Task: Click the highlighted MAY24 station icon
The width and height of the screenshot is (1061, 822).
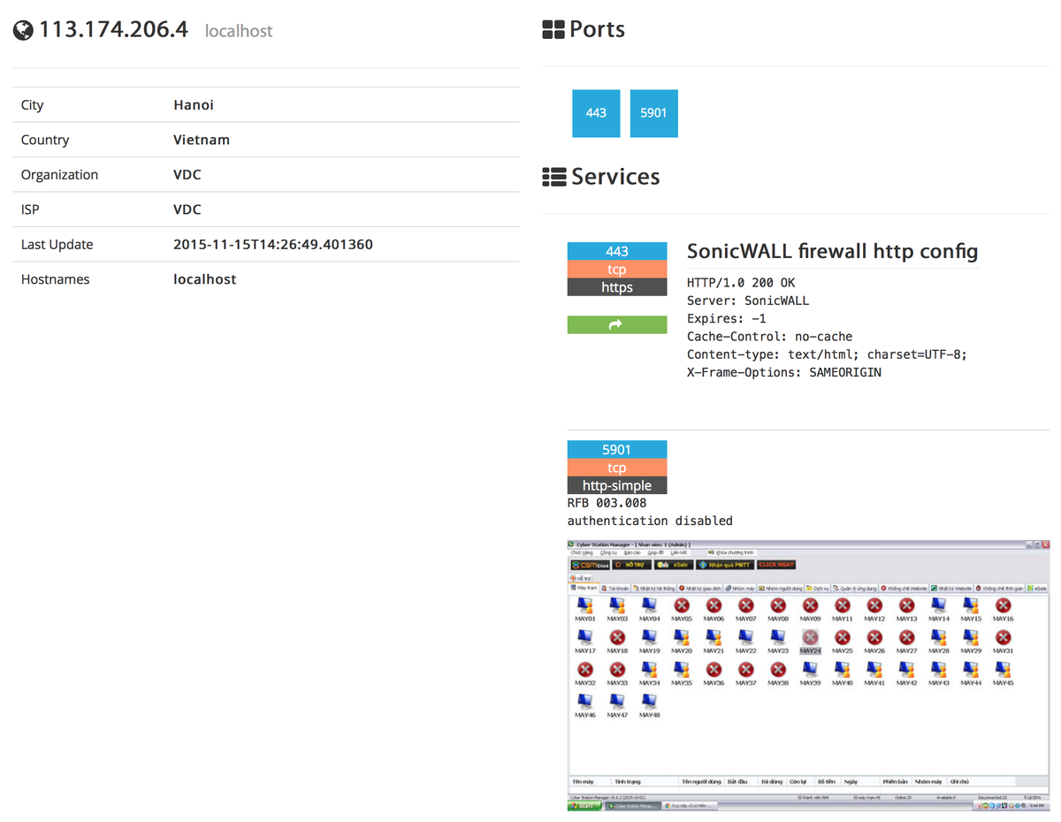Action: tap(810, 637)
